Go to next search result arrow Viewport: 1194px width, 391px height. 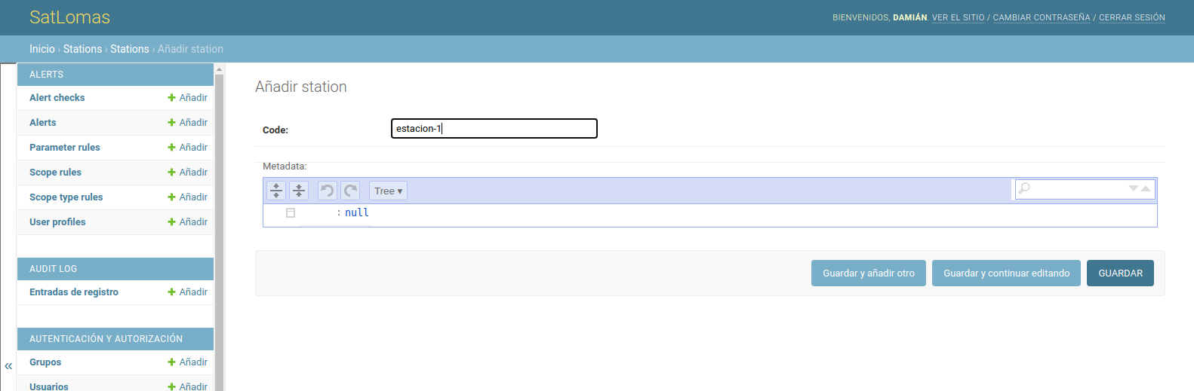click(x=1134, y=188)
